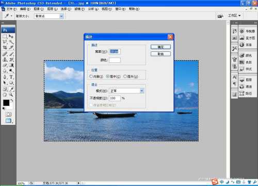The height and width of the screenshot is (186, 258).
Task: Expand the 模式 blend mode dropdown
Action: pos(142,91)
